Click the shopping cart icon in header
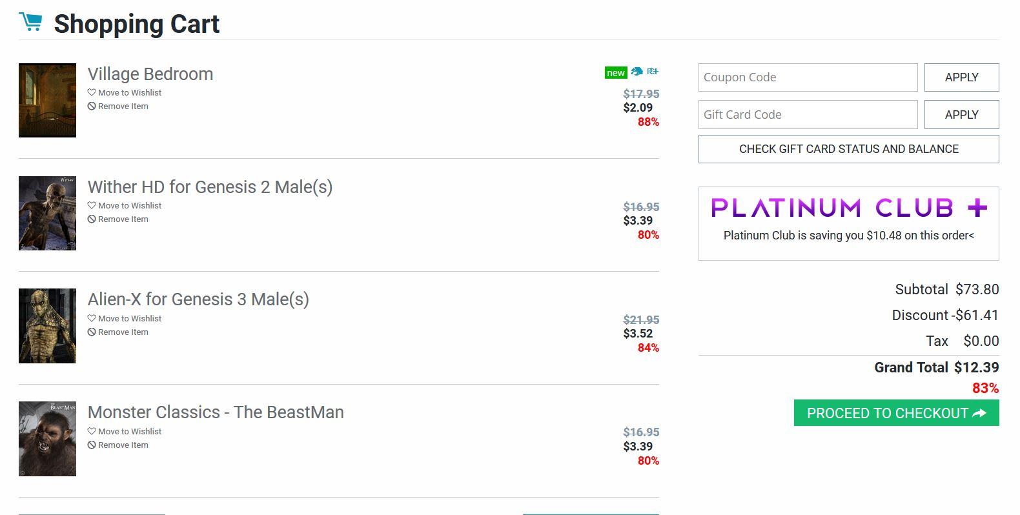This screenshot has height=515, width=1020. click(x=30, y=22)
